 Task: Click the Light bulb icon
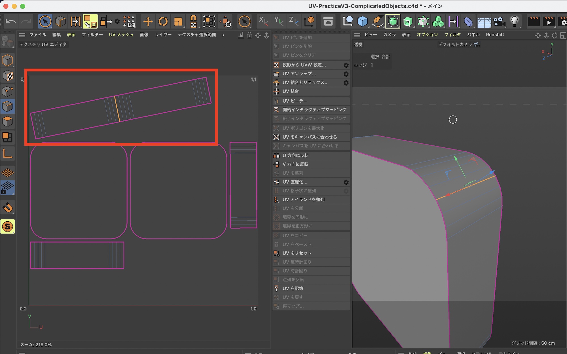pyautogui.click(x=514, y=22)
